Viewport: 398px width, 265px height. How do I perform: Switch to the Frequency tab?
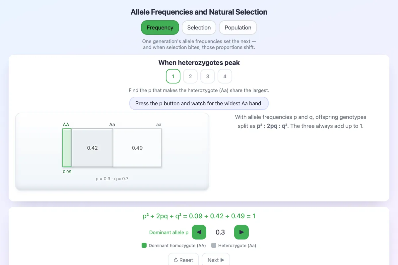click(160, 27)
